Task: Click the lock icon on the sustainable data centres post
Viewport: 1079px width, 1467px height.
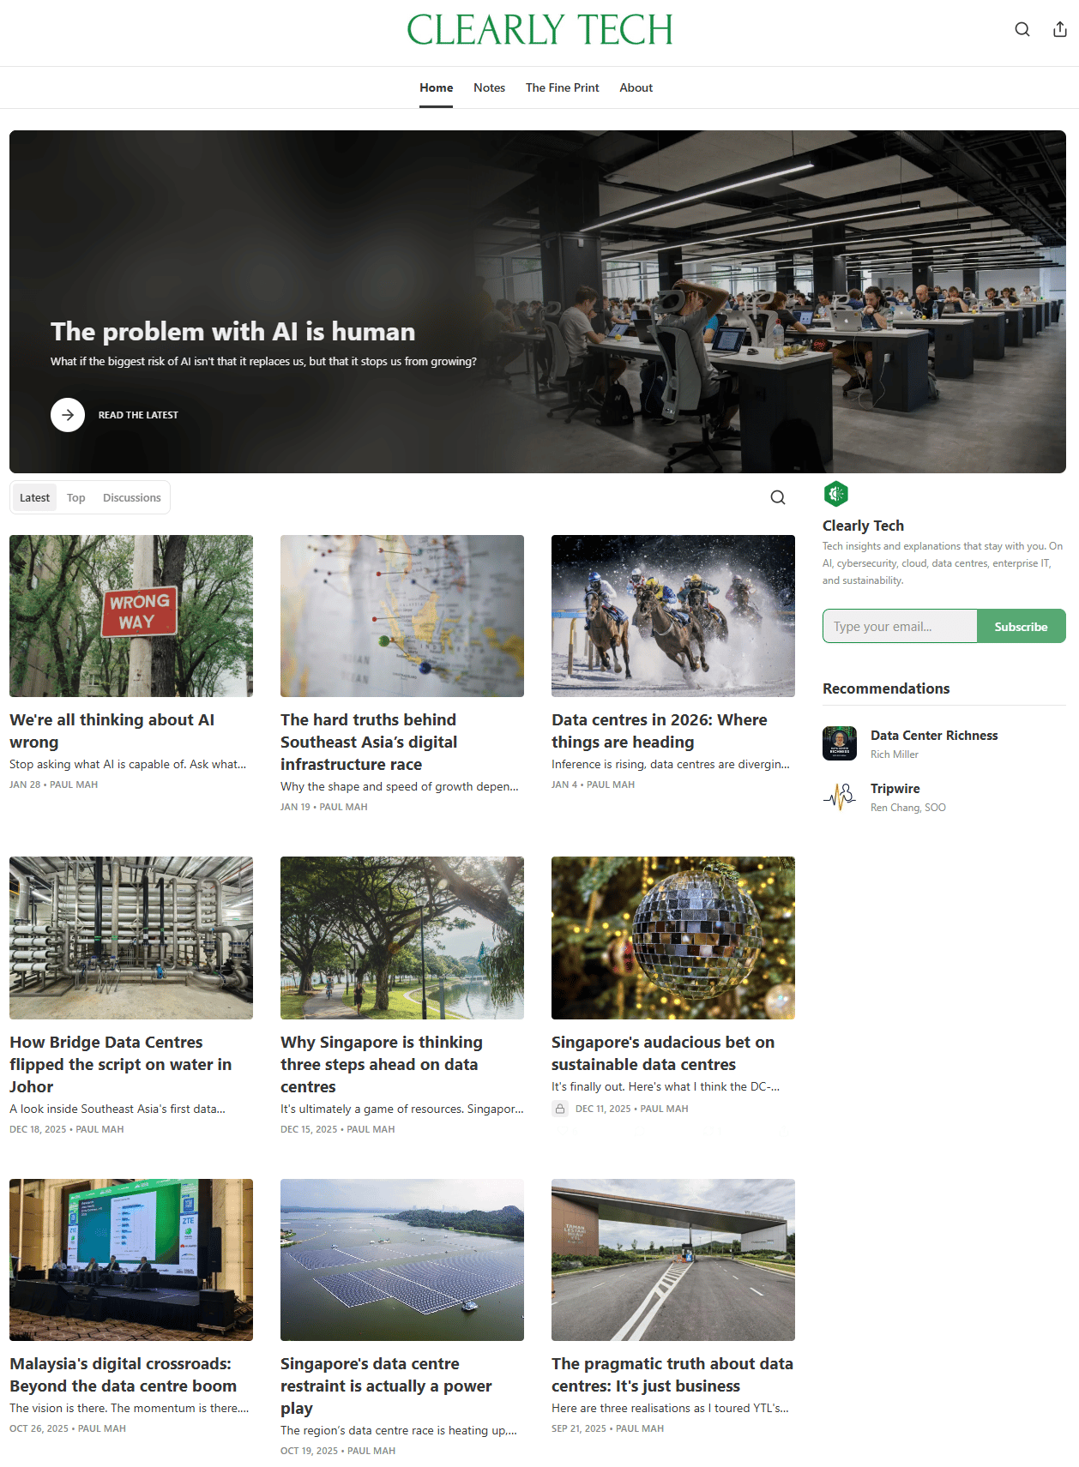Action: pos(559,1109)
